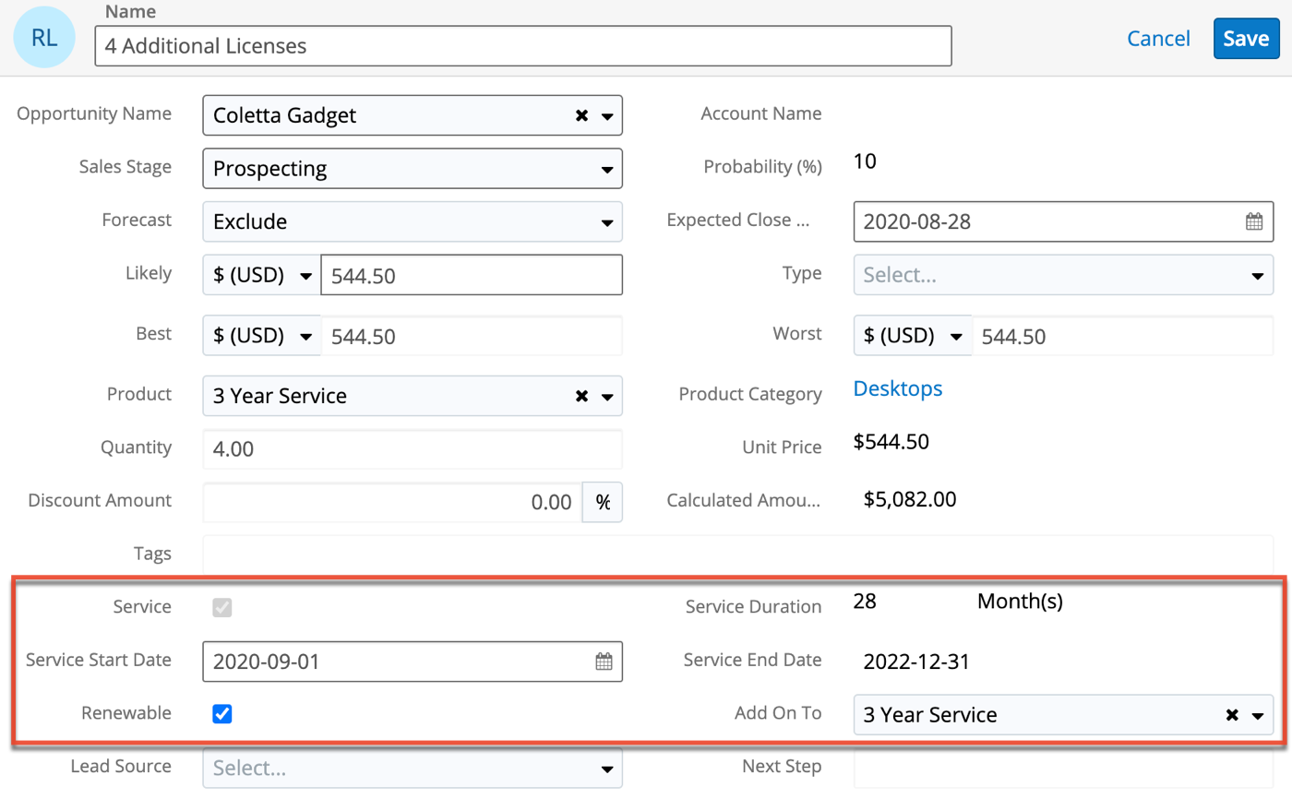Viewport: 1292px width, 799px height.
Task: Click the Save button
Action: pyautogui.click(x=1245, y=39)
